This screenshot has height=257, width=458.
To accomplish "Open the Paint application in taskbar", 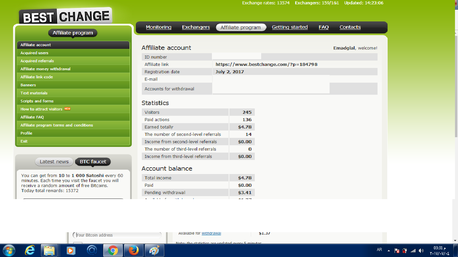I will [x=154, y=250].
